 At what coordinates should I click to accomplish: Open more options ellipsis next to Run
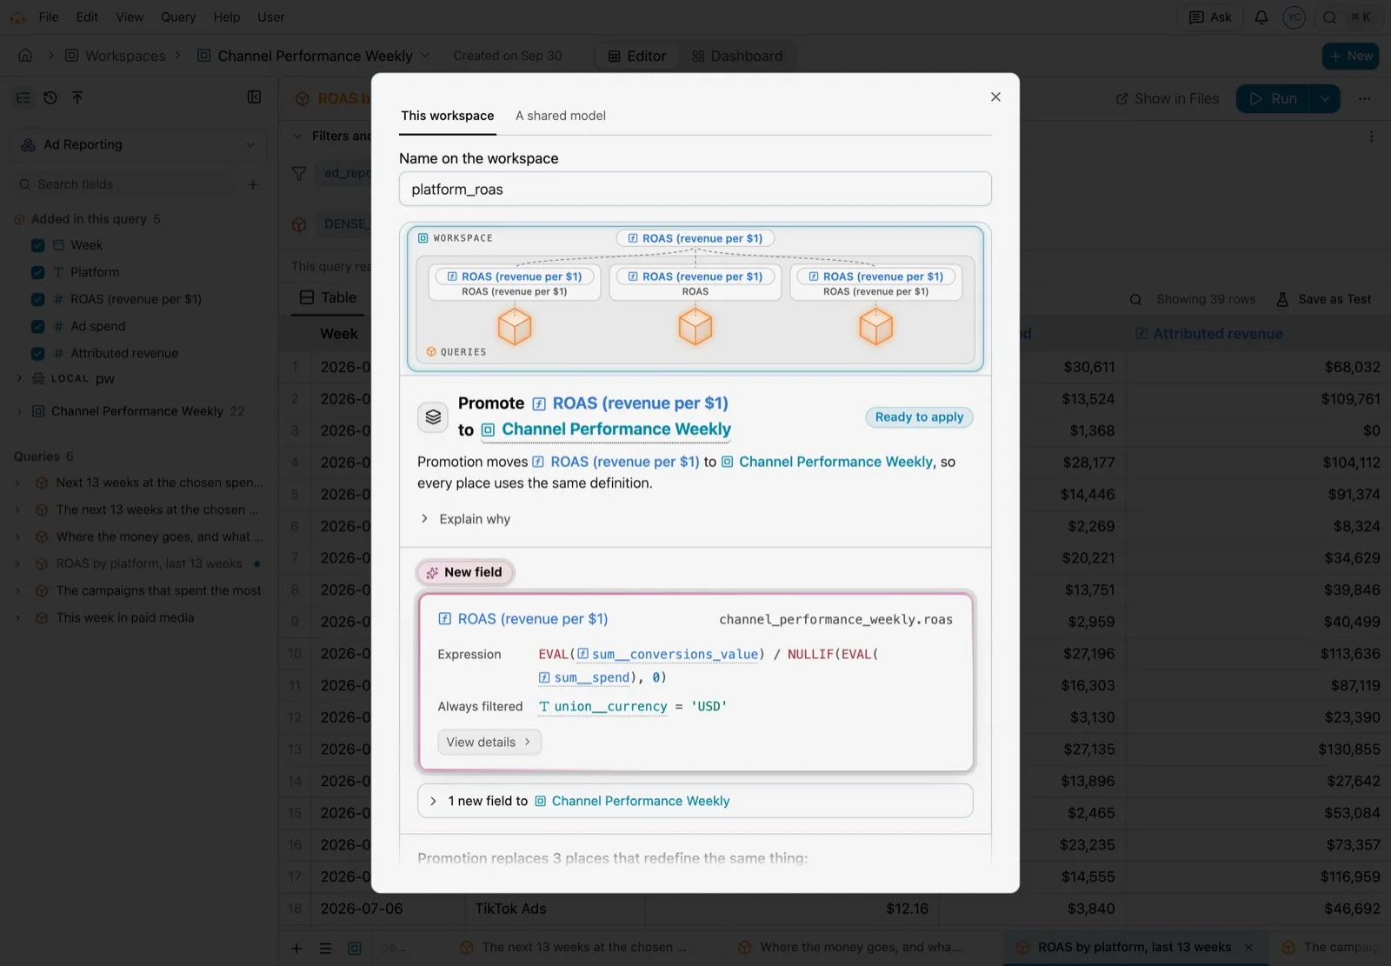[1365, 98]
